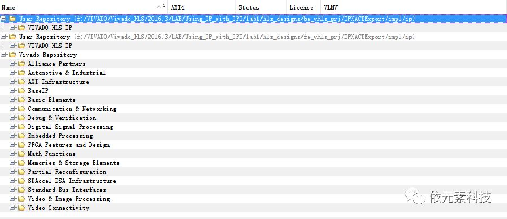Click the FPGA Features and Design folder icon
Viewport: 507px width, 219px height.
point(21,145)
